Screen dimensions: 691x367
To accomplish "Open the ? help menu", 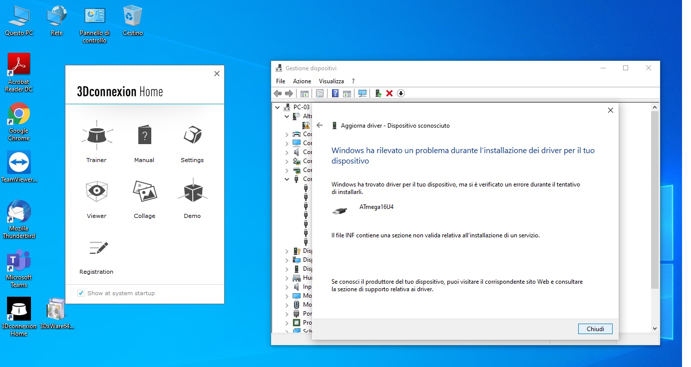I will 353,81.
